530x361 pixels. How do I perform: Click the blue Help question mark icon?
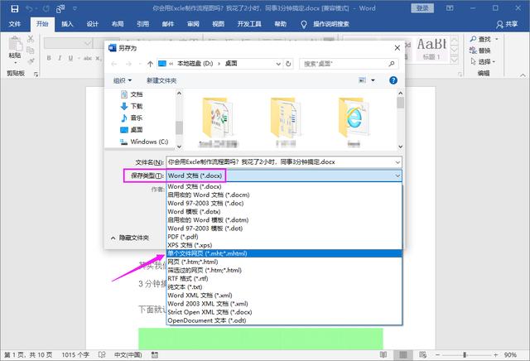(393, 80)
